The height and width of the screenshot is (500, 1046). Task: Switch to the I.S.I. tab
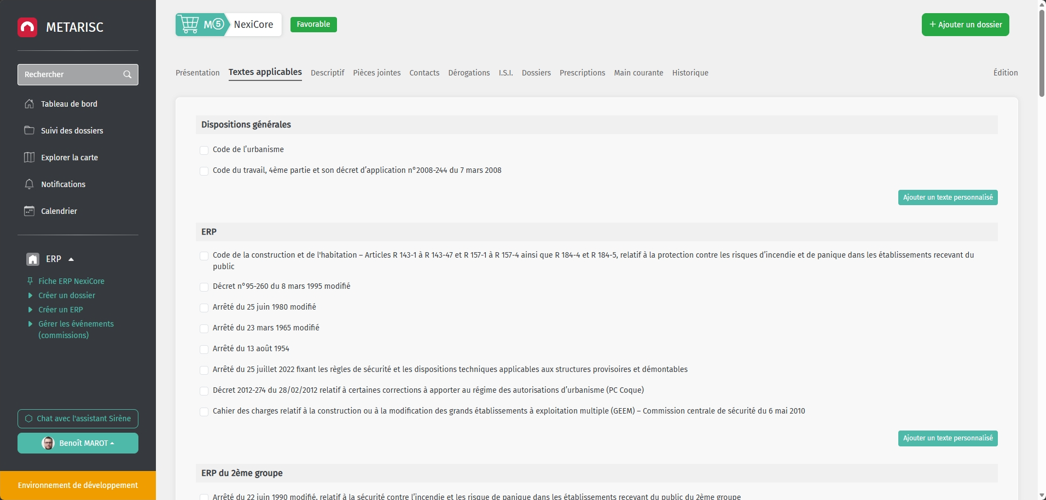506,73
